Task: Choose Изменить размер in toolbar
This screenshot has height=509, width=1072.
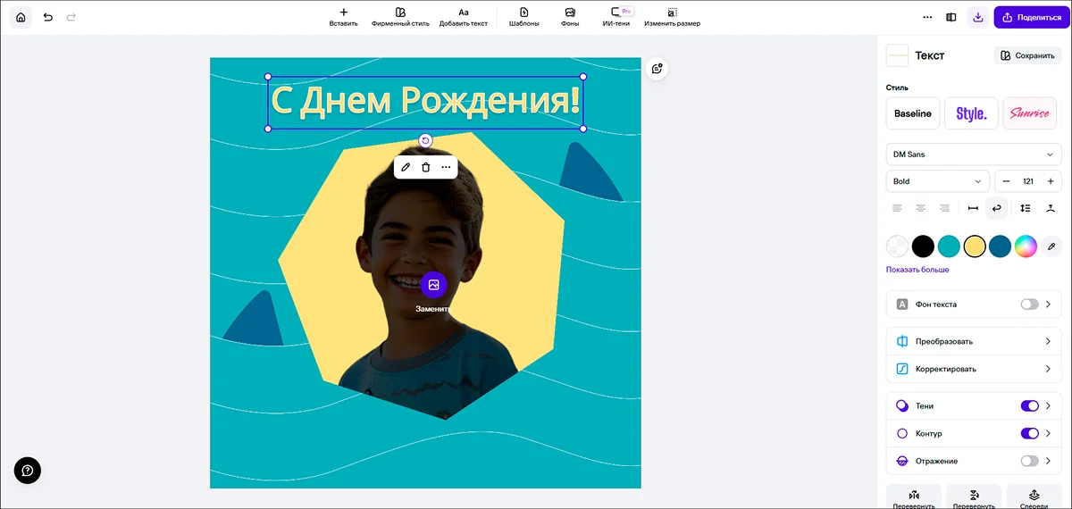Action: point(672,17)
